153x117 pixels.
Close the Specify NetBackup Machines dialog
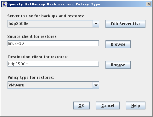tap(149, 4)
